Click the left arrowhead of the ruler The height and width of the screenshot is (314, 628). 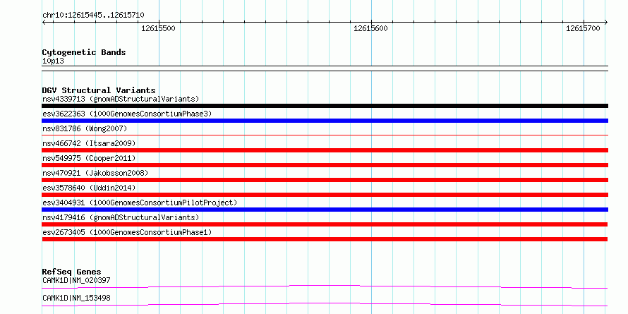44,22
